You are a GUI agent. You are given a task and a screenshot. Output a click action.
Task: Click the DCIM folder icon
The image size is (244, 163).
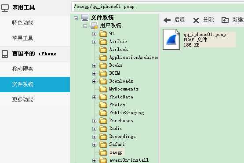103,73
